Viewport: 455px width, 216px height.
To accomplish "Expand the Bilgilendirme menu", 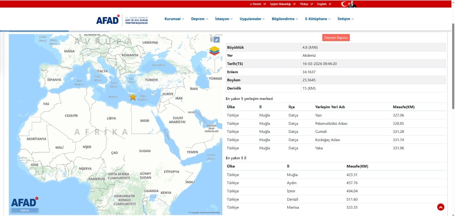I will click(x=285, y=19).
